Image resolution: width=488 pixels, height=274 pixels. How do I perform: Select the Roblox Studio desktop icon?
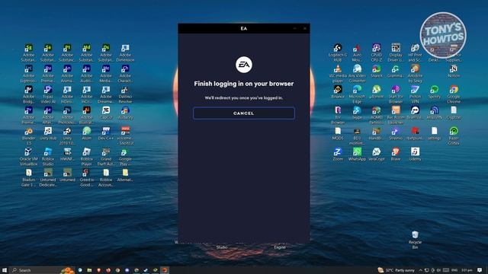(x=48, y=157)
